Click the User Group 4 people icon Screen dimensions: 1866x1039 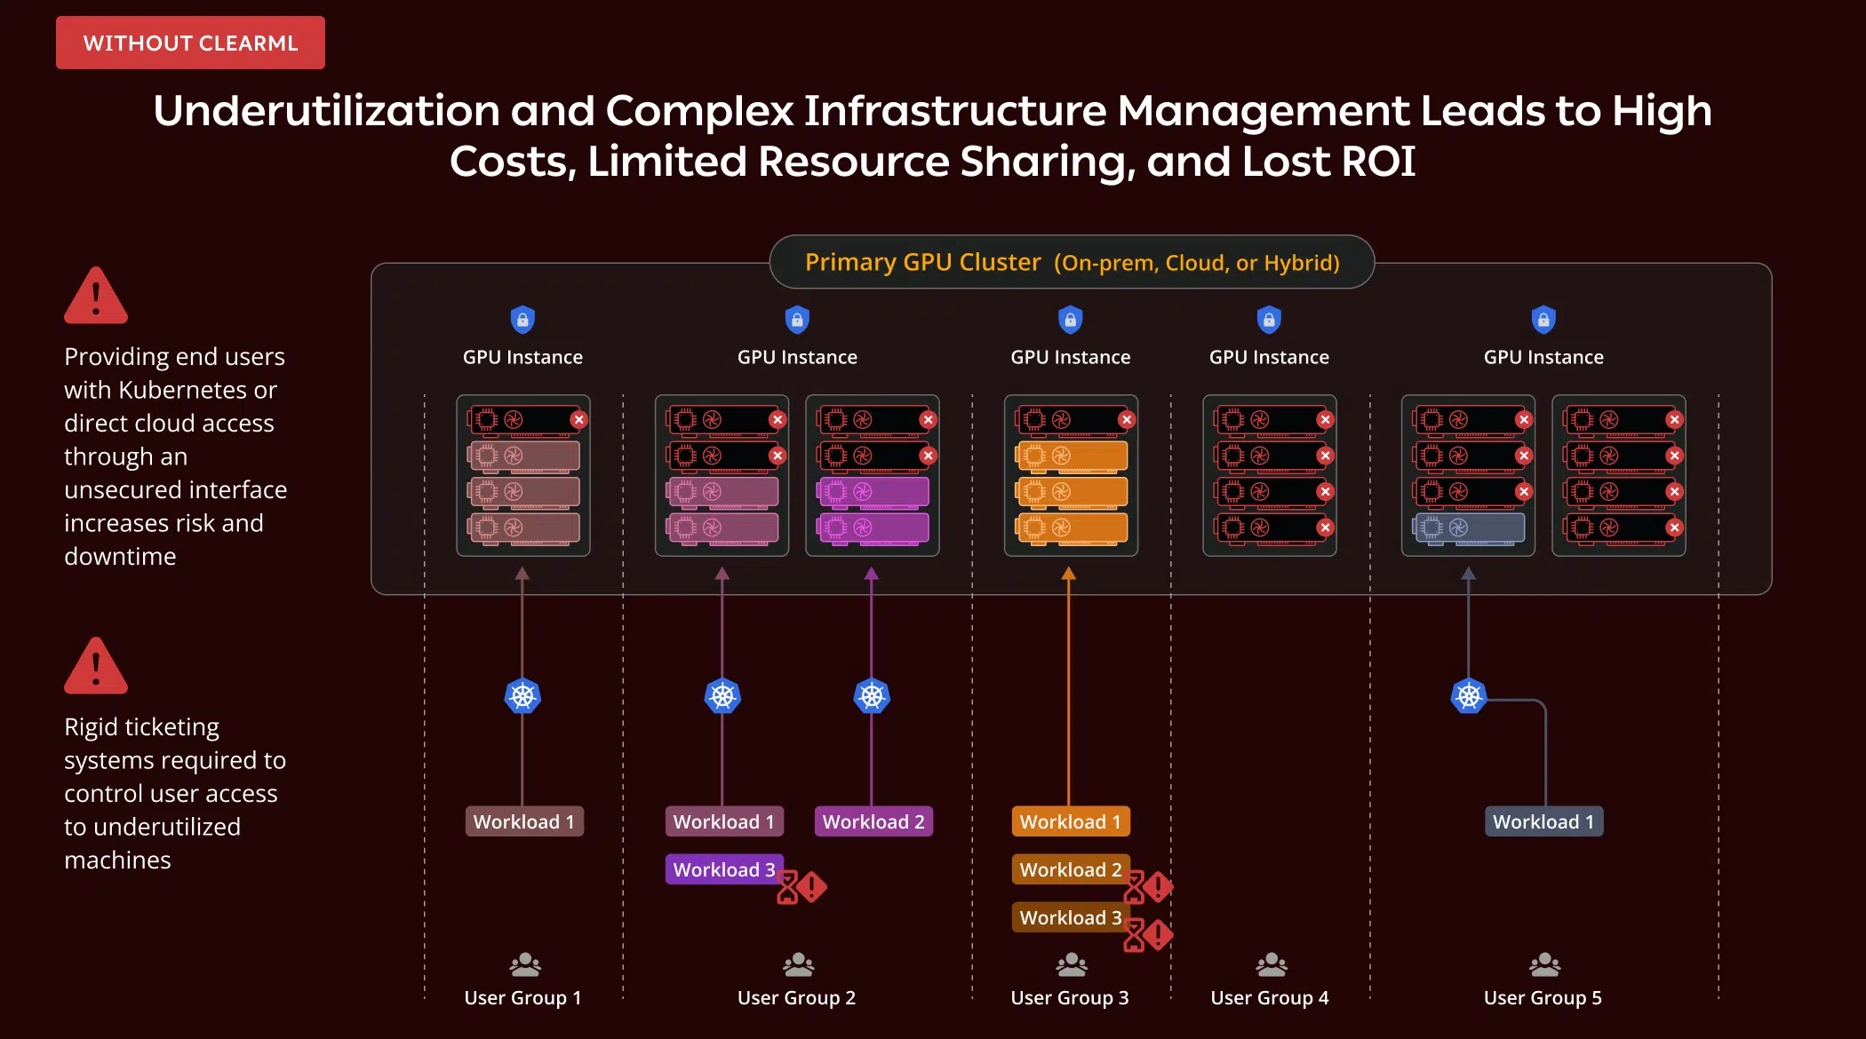tap(1271, 964)
